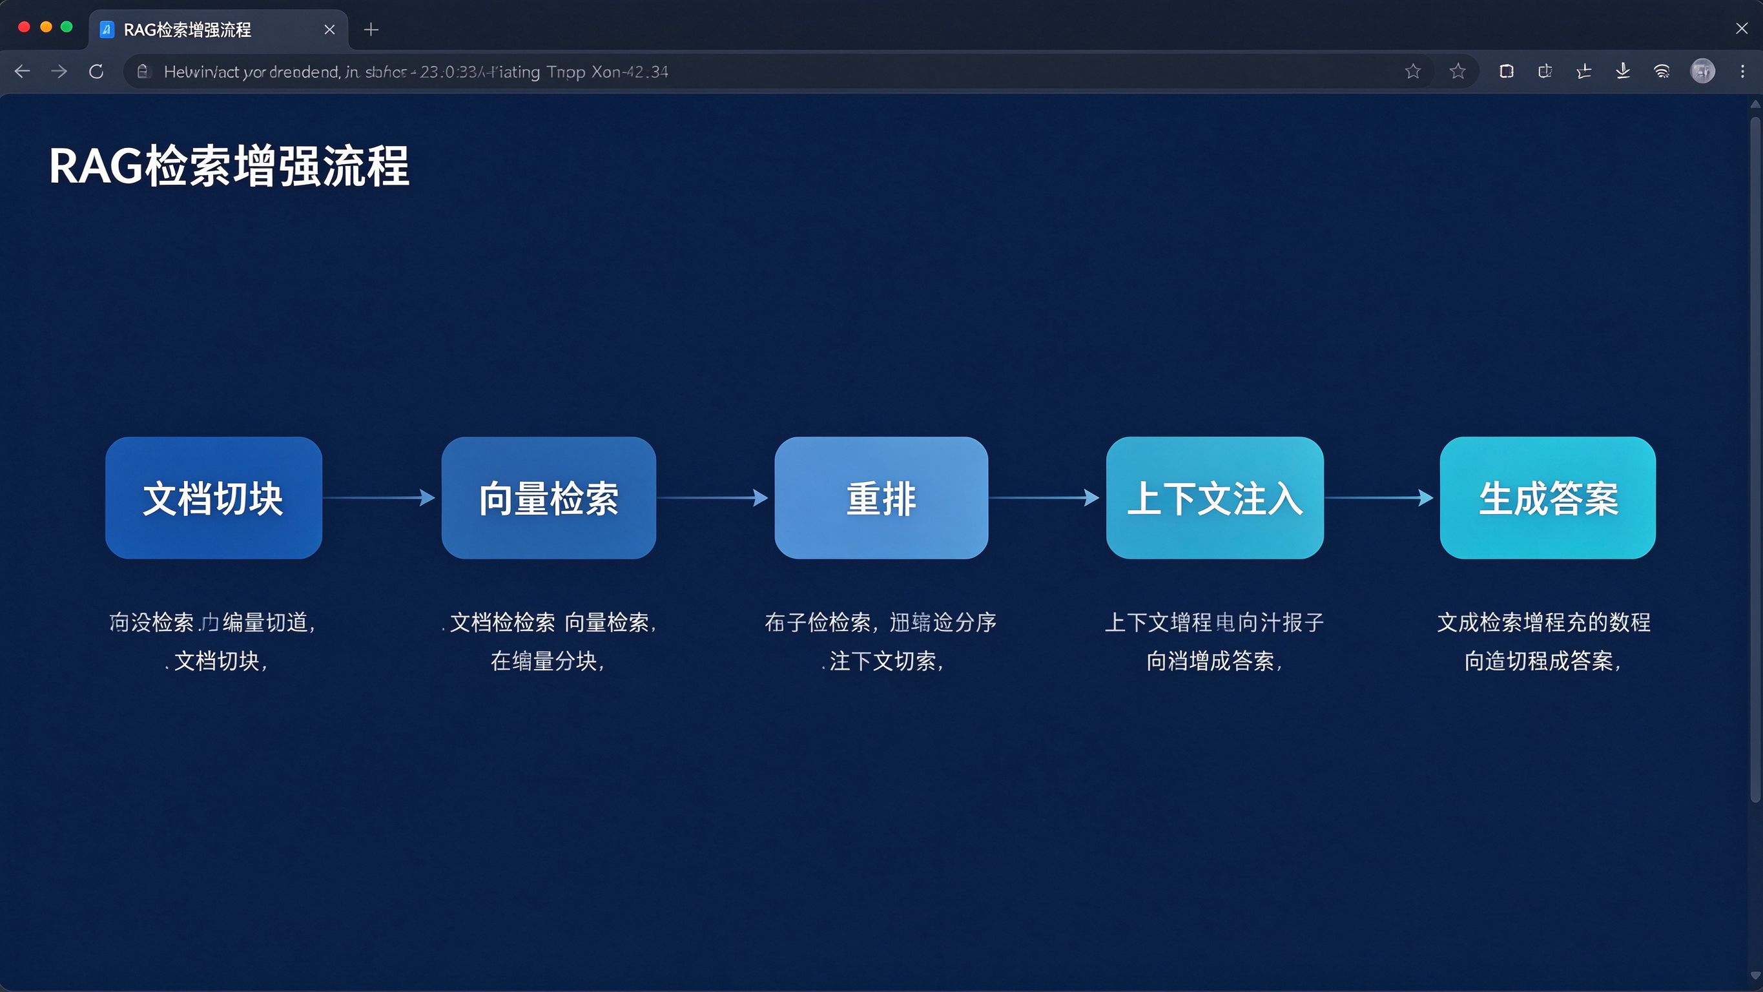Screen dimensions: 1763x992
Task: Click the address bar URL text
Action: [x=415, y=72]
